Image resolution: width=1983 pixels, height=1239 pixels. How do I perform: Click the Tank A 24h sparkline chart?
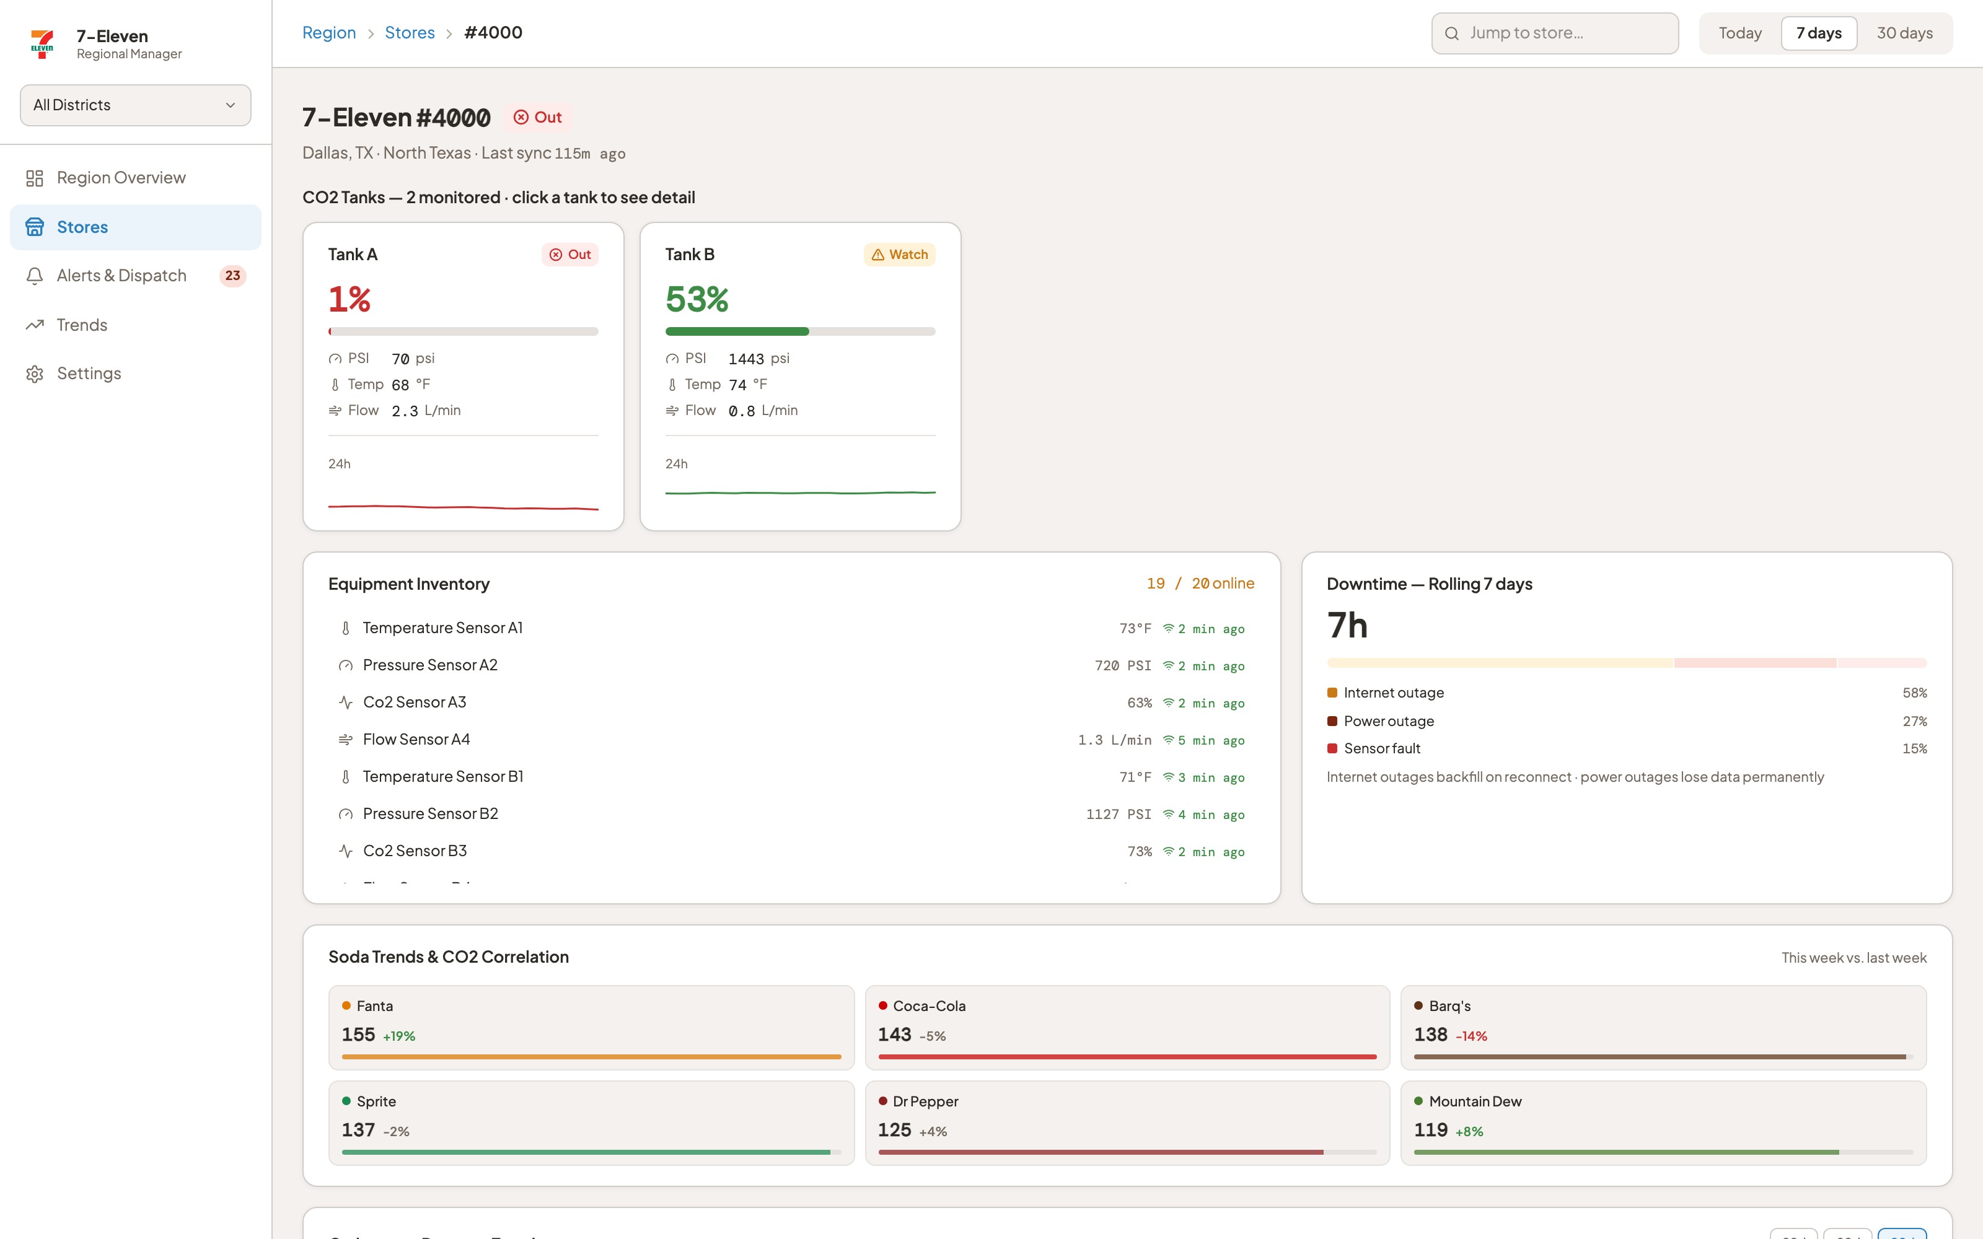point(463,508)
